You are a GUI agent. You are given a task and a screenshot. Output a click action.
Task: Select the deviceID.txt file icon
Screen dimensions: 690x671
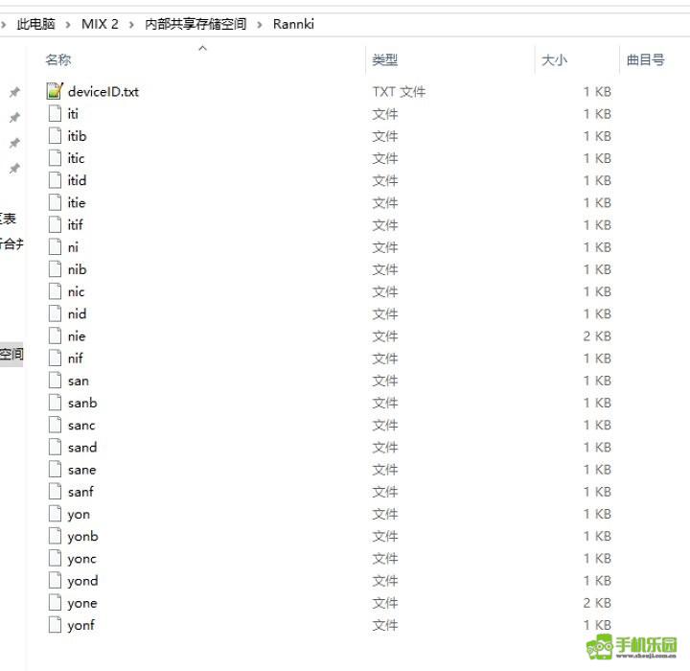[54, 92]
